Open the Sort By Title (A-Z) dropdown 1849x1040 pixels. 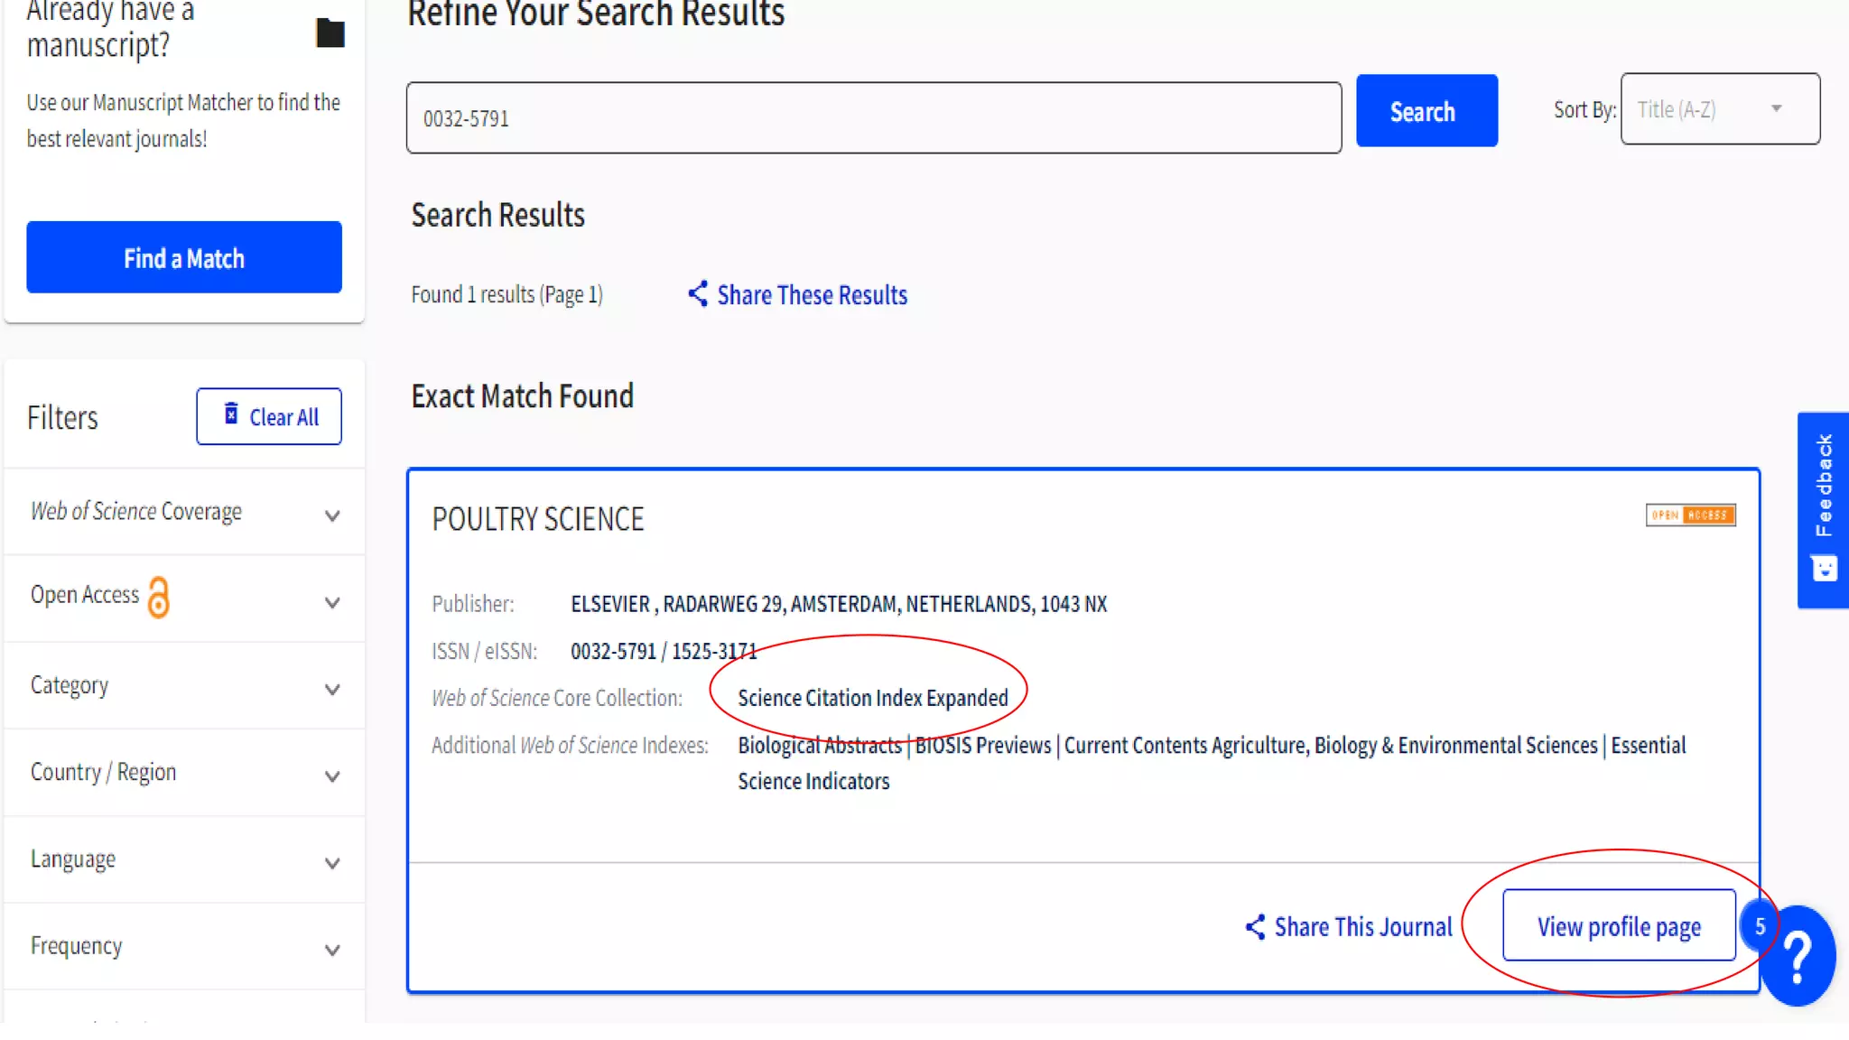1719,109
